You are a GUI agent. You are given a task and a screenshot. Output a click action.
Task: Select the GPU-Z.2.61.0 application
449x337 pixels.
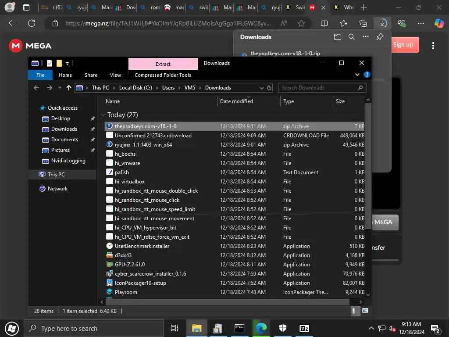235,265
